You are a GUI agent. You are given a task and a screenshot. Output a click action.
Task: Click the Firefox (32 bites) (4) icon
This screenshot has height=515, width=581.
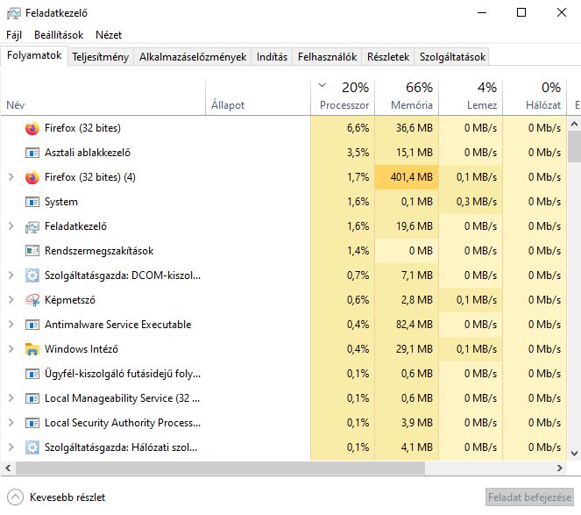tap(32, 177)
